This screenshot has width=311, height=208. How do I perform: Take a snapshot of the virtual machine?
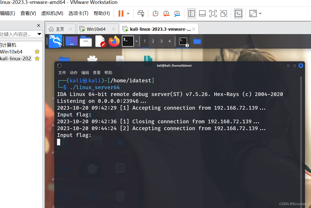(155, 13)
